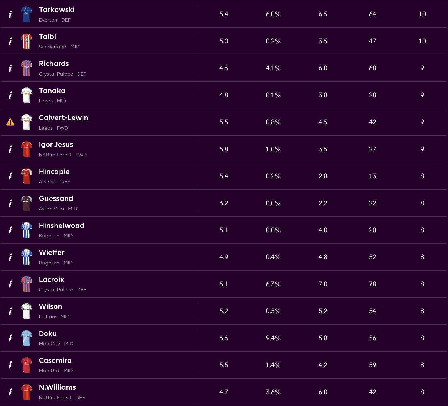Click the info icon beside Doku
The height and width of the screenshot is (406, 448).
(x=10, y=338)
